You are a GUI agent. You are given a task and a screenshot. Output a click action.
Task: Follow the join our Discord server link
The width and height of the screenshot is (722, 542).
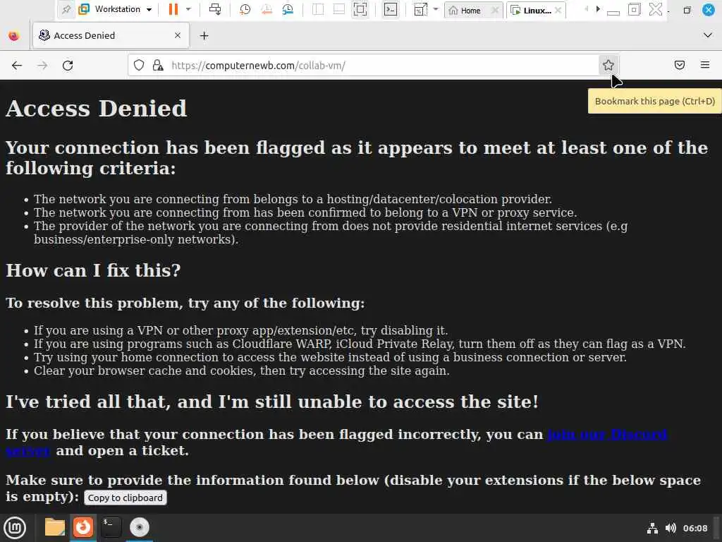click(x=607, y=435)
